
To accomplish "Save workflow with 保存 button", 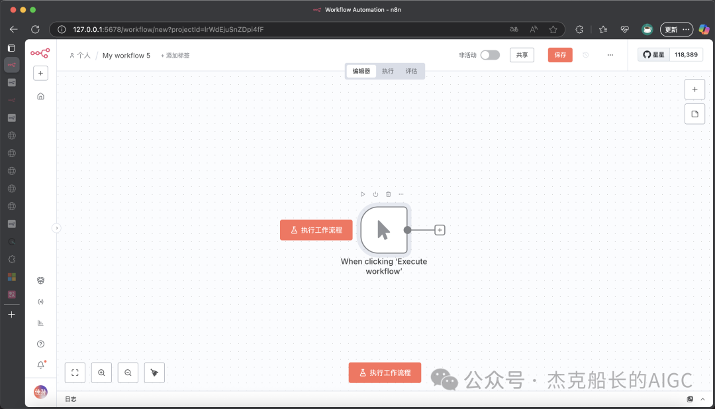I will coord(560,55).
